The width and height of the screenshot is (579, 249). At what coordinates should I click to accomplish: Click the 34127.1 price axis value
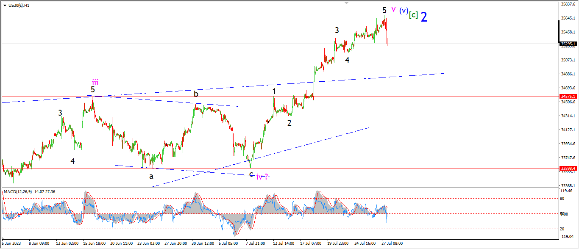point(568,130)
